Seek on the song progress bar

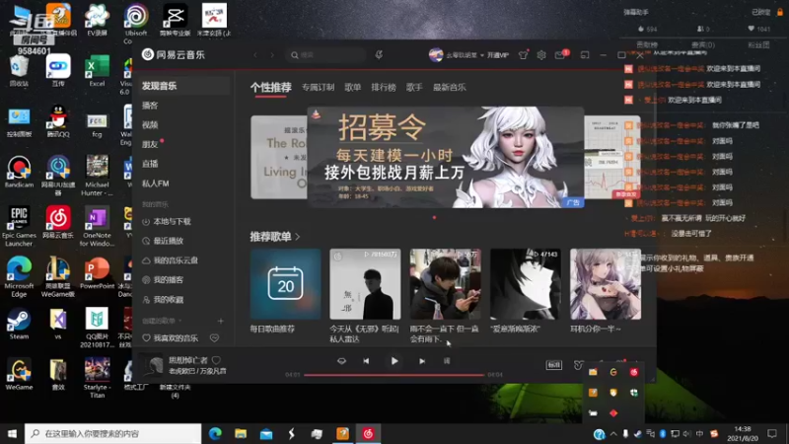click(394, 375)
